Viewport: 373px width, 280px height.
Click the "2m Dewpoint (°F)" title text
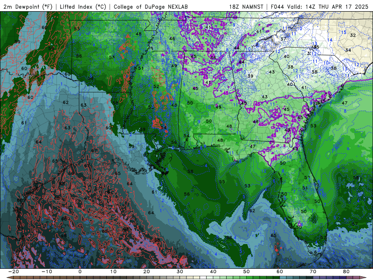[x=28, y=7]
